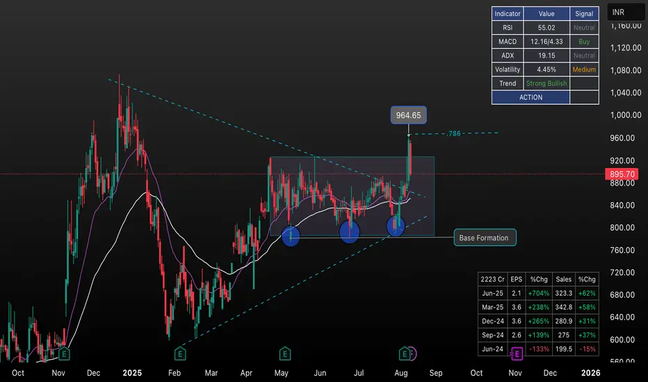Click the green Buy signal in MACD row
This screenshot has width=648, height=382.
(584, 42)
